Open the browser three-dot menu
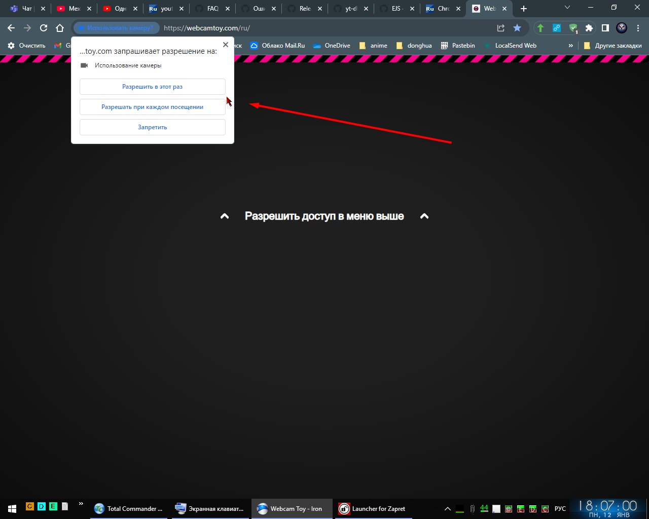The width and height of the screenshot is (649, 519). (638, 28)
